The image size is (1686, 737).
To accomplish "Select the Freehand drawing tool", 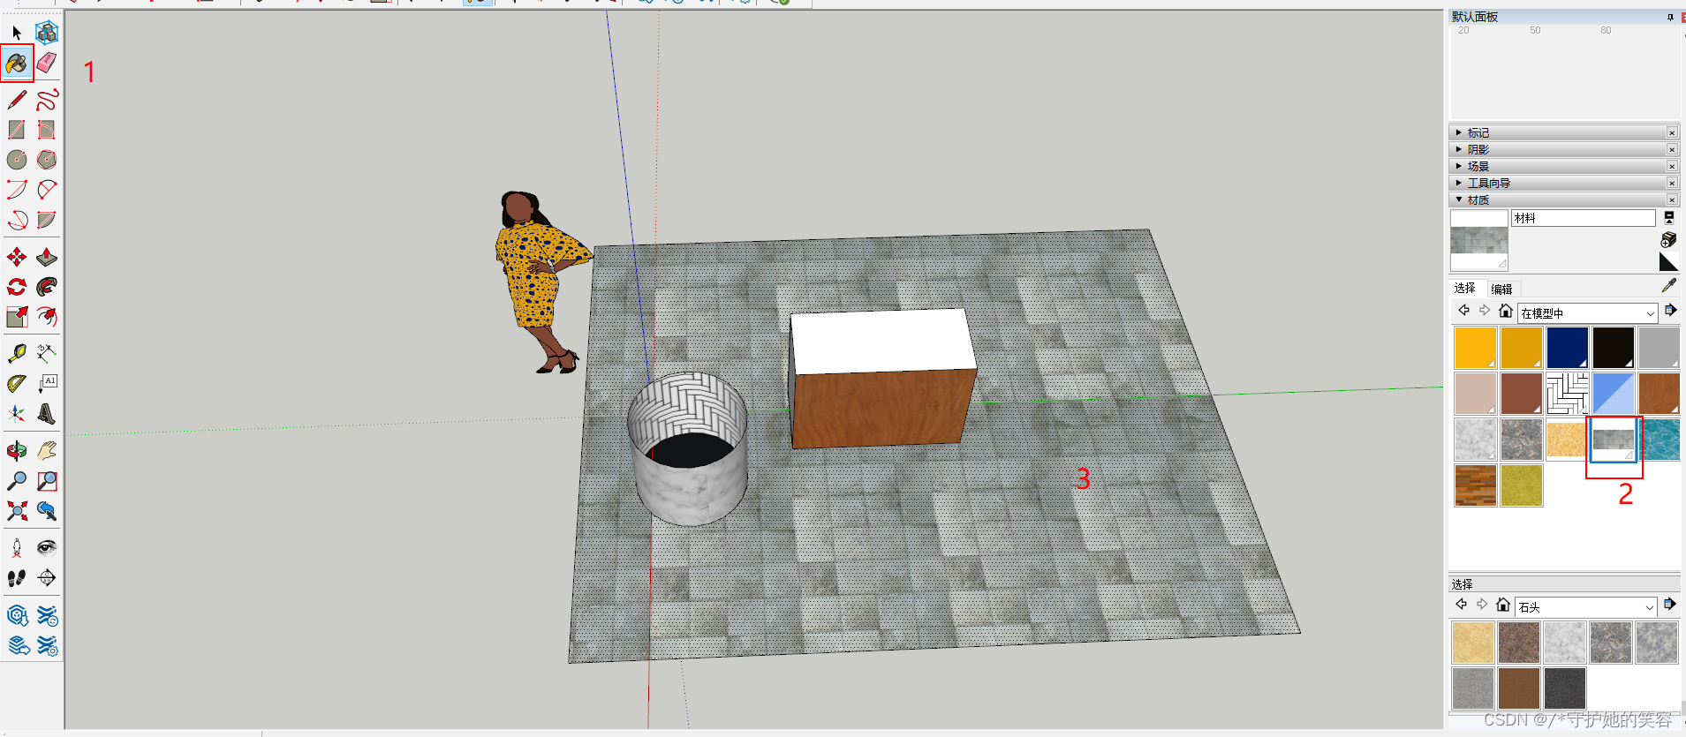I will point(47,100).
